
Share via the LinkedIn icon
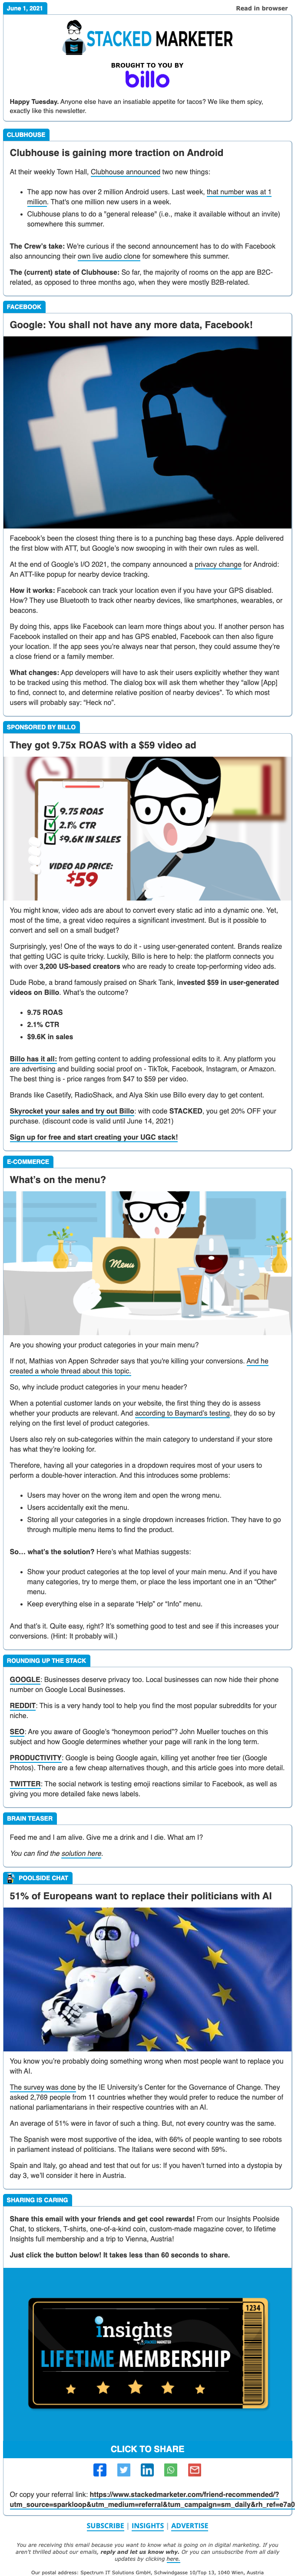pos(147,2469)
